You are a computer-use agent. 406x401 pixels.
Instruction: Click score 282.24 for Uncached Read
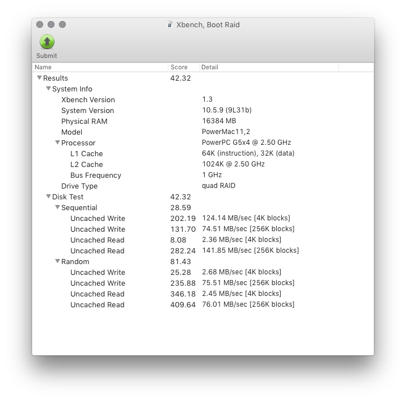coord(183,251)
